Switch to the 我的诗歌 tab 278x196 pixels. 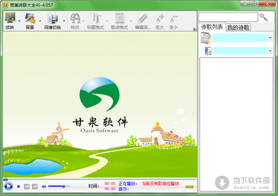click(239, 27)
